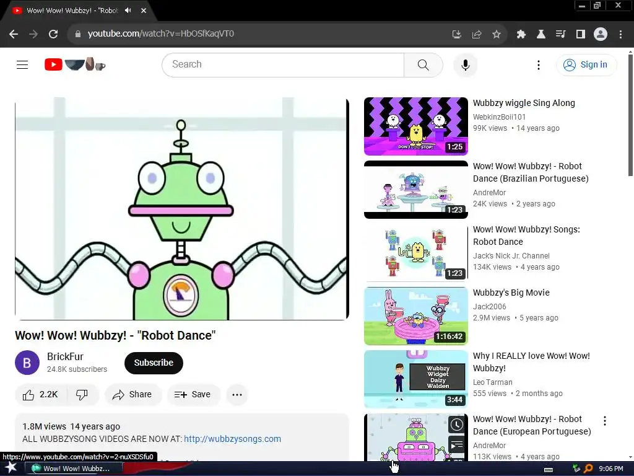This screenshot has height=476, width=634.
Task: Go to YouTube home via logo
Action: pyautogui.click(x=75, y=64)
